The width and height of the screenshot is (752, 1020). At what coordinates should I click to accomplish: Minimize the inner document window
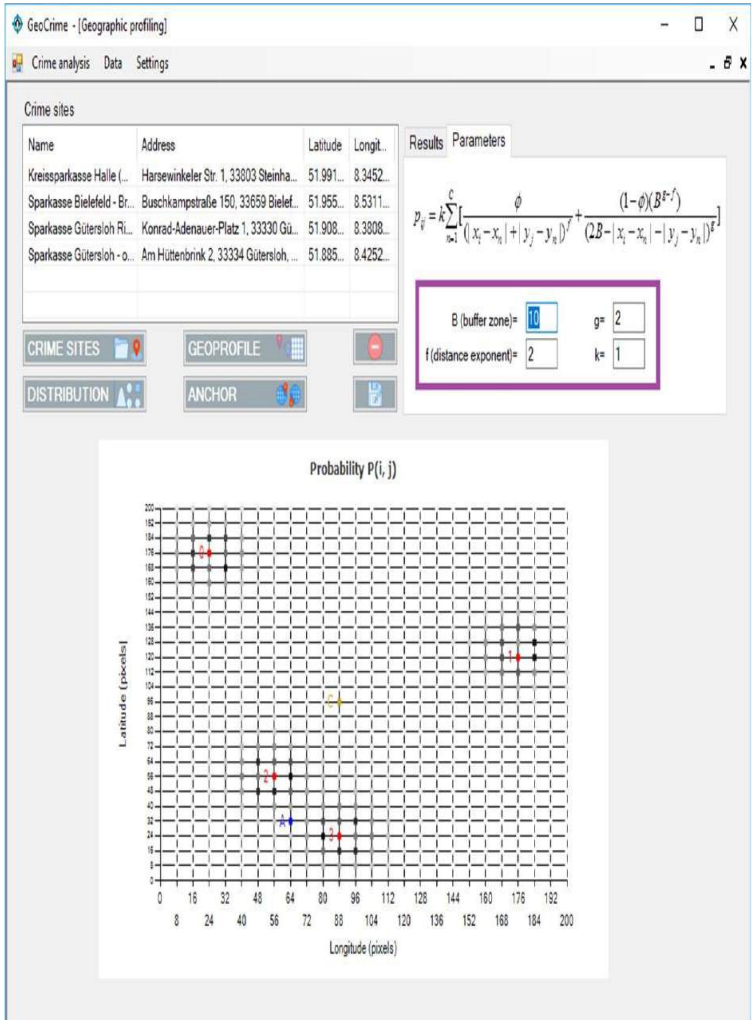tap(712, 67)
